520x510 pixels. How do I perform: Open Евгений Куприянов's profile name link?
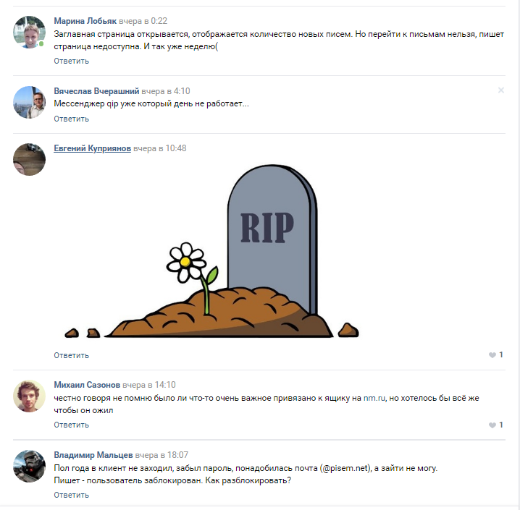93,148
